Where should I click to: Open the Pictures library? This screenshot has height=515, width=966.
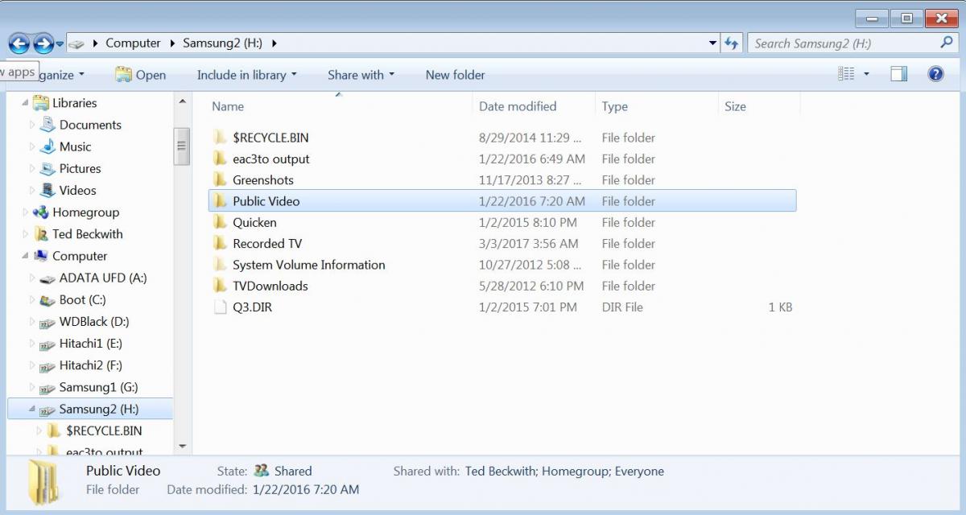[80, 168]
